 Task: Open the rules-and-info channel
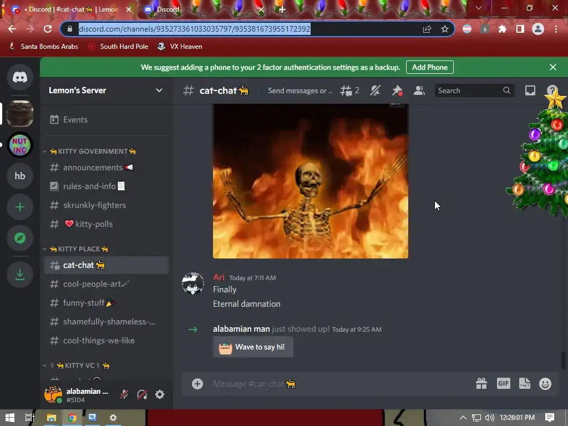pos(106,186)
